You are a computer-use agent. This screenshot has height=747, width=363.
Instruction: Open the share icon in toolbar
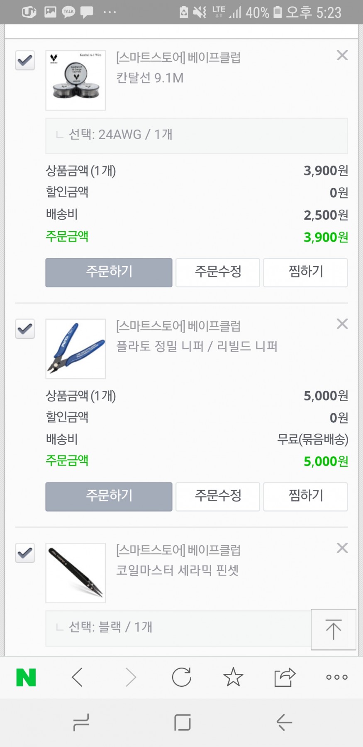(x=285, y=677)
